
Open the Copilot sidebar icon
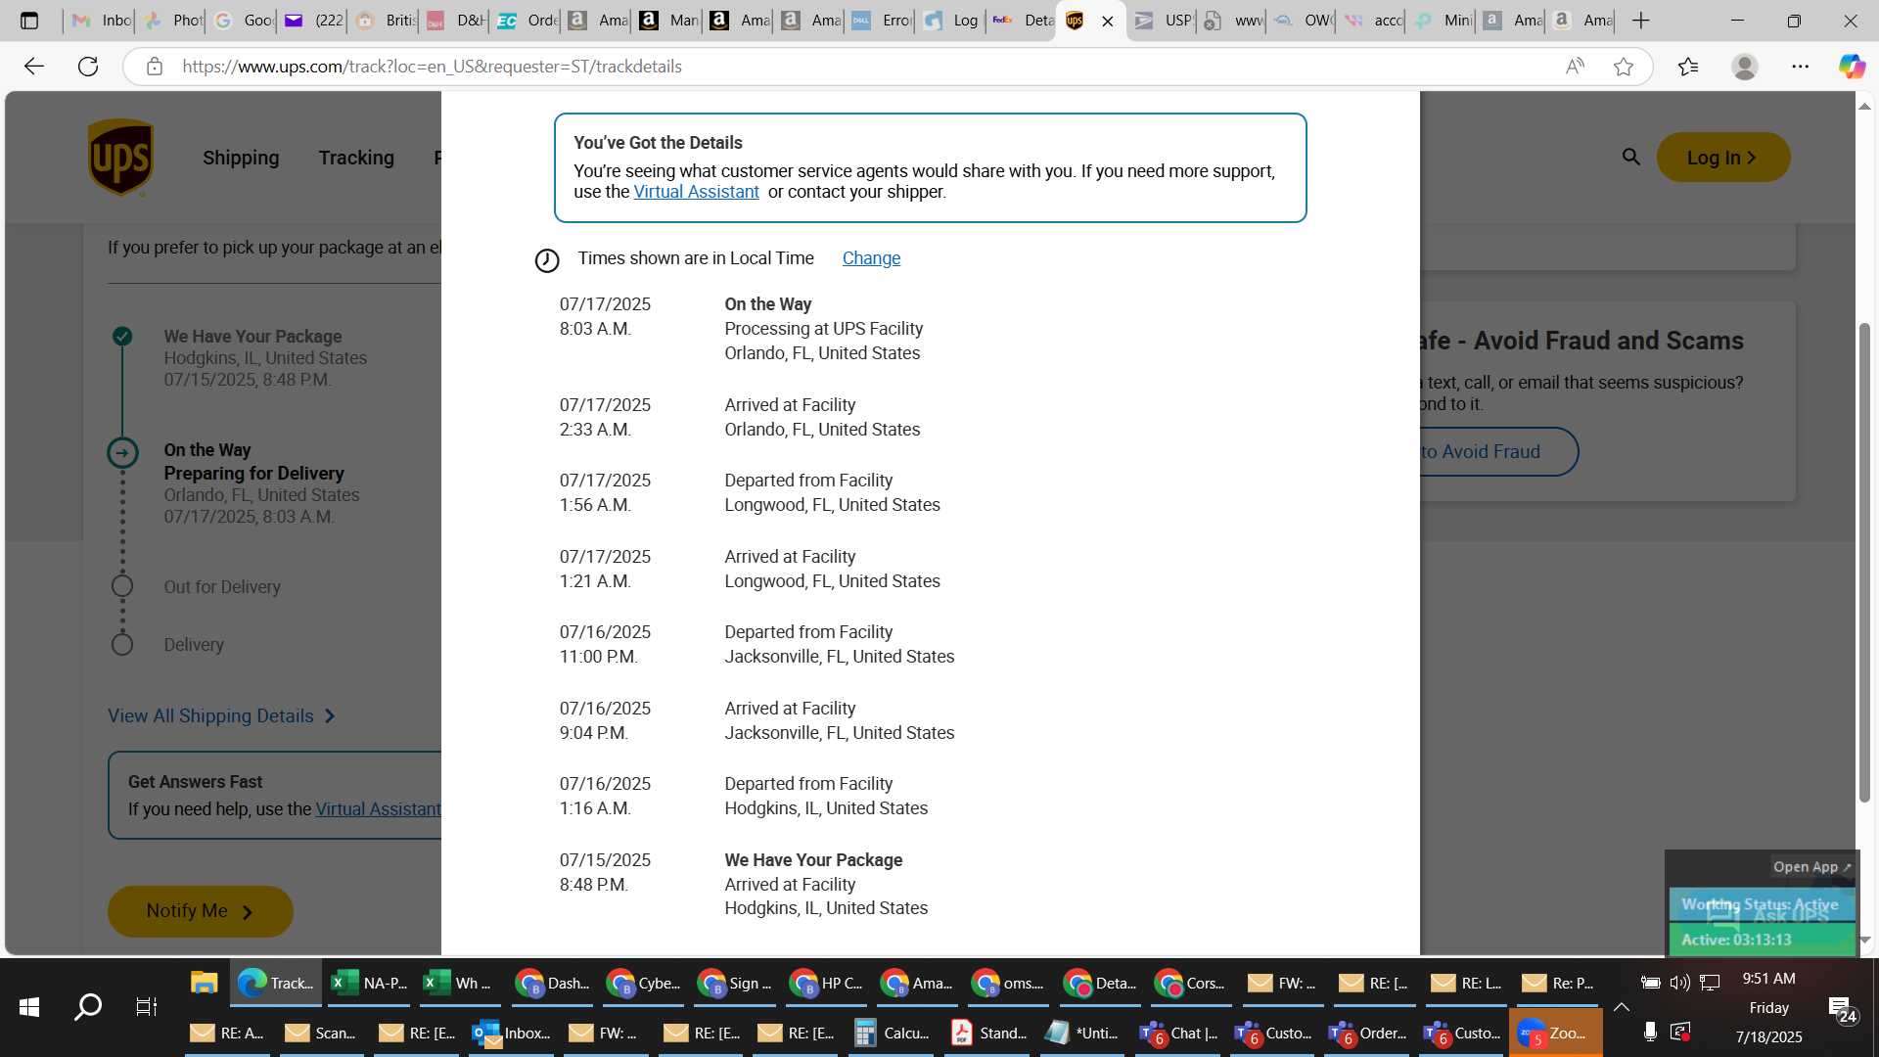tap(1852, 67)
